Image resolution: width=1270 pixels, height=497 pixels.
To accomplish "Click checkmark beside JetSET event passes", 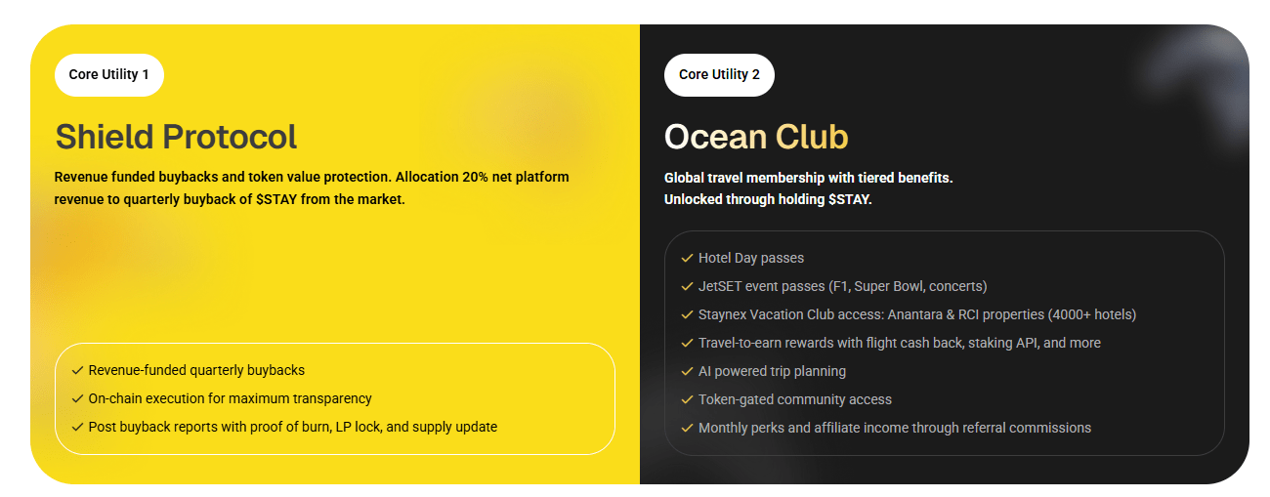I will (x=688, y=286).
